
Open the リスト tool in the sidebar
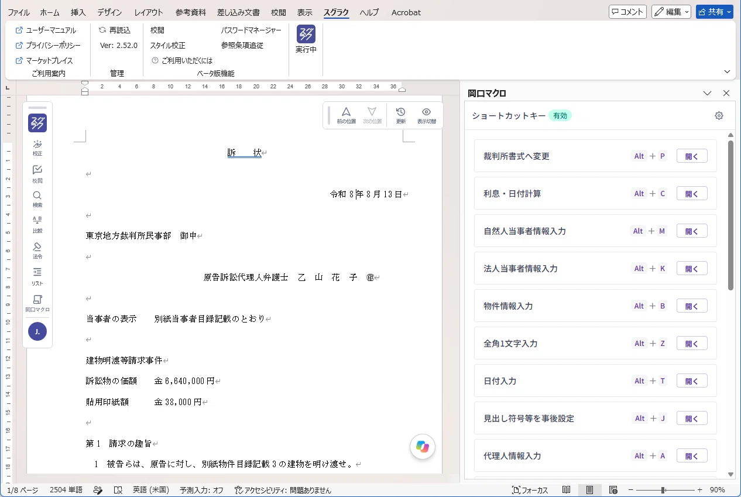pos(37,277)
